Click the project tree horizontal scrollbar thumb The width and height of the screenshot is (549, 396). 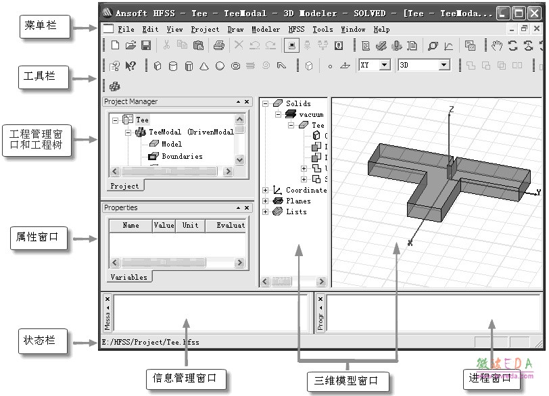(169, 171)
